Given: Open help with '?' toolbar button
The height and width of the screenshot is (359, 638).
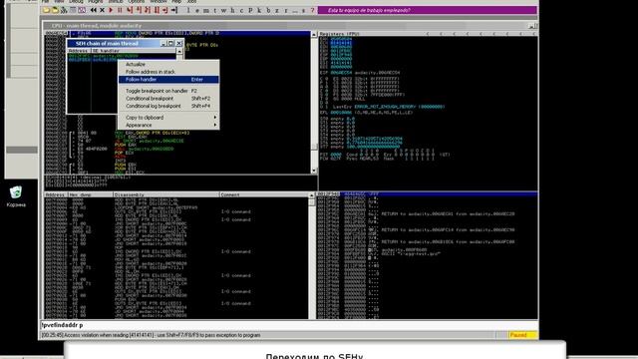Looking at the screenshot, I should (312, 10).
